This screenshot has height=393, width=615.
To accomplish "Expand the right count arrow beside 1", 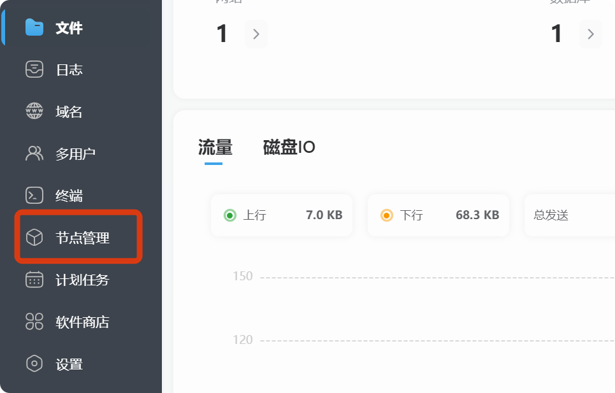I will [x=591, y=34].
